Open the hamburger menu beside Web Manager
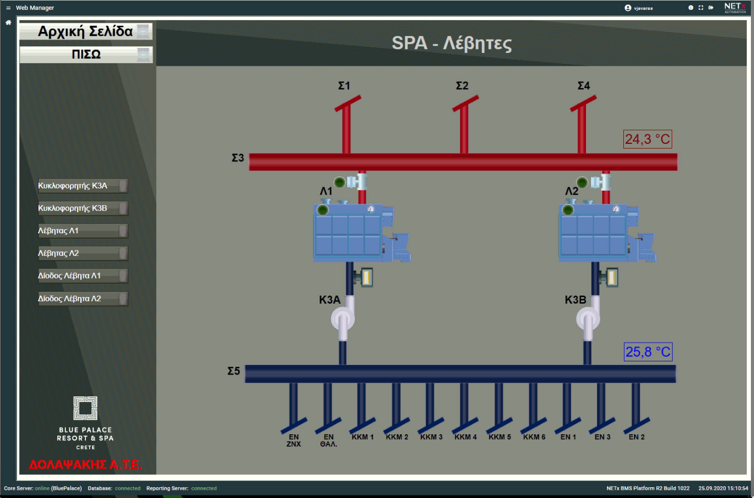 click(x=8, y=8)
